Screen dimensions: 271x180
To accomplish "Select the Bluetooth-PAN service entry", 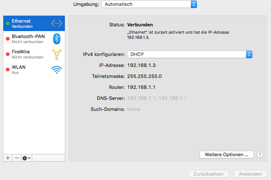I will [27, 39].
